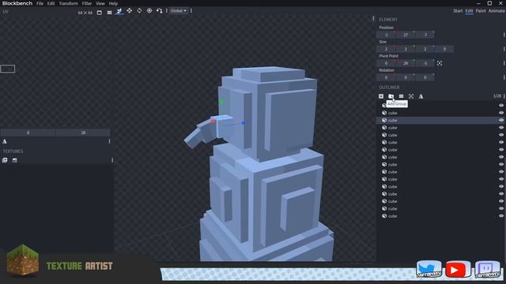Click the Pivot Point Y field showing 29

click(x=406, y=63)
